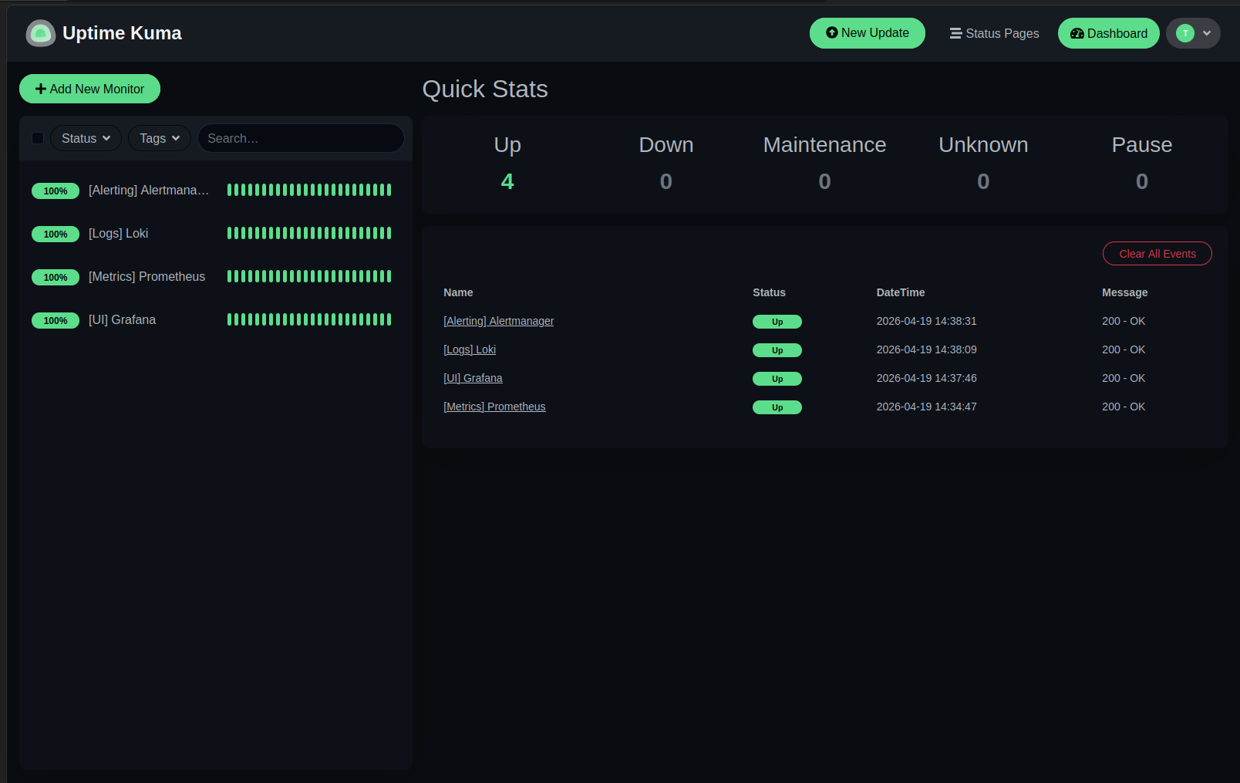Click the Uptime Kuma title text

click(122, 33)
